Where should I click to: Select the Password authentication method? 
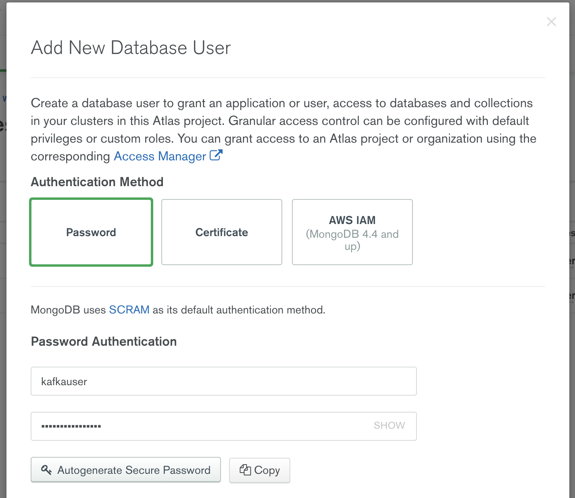[x=91, y=232]
